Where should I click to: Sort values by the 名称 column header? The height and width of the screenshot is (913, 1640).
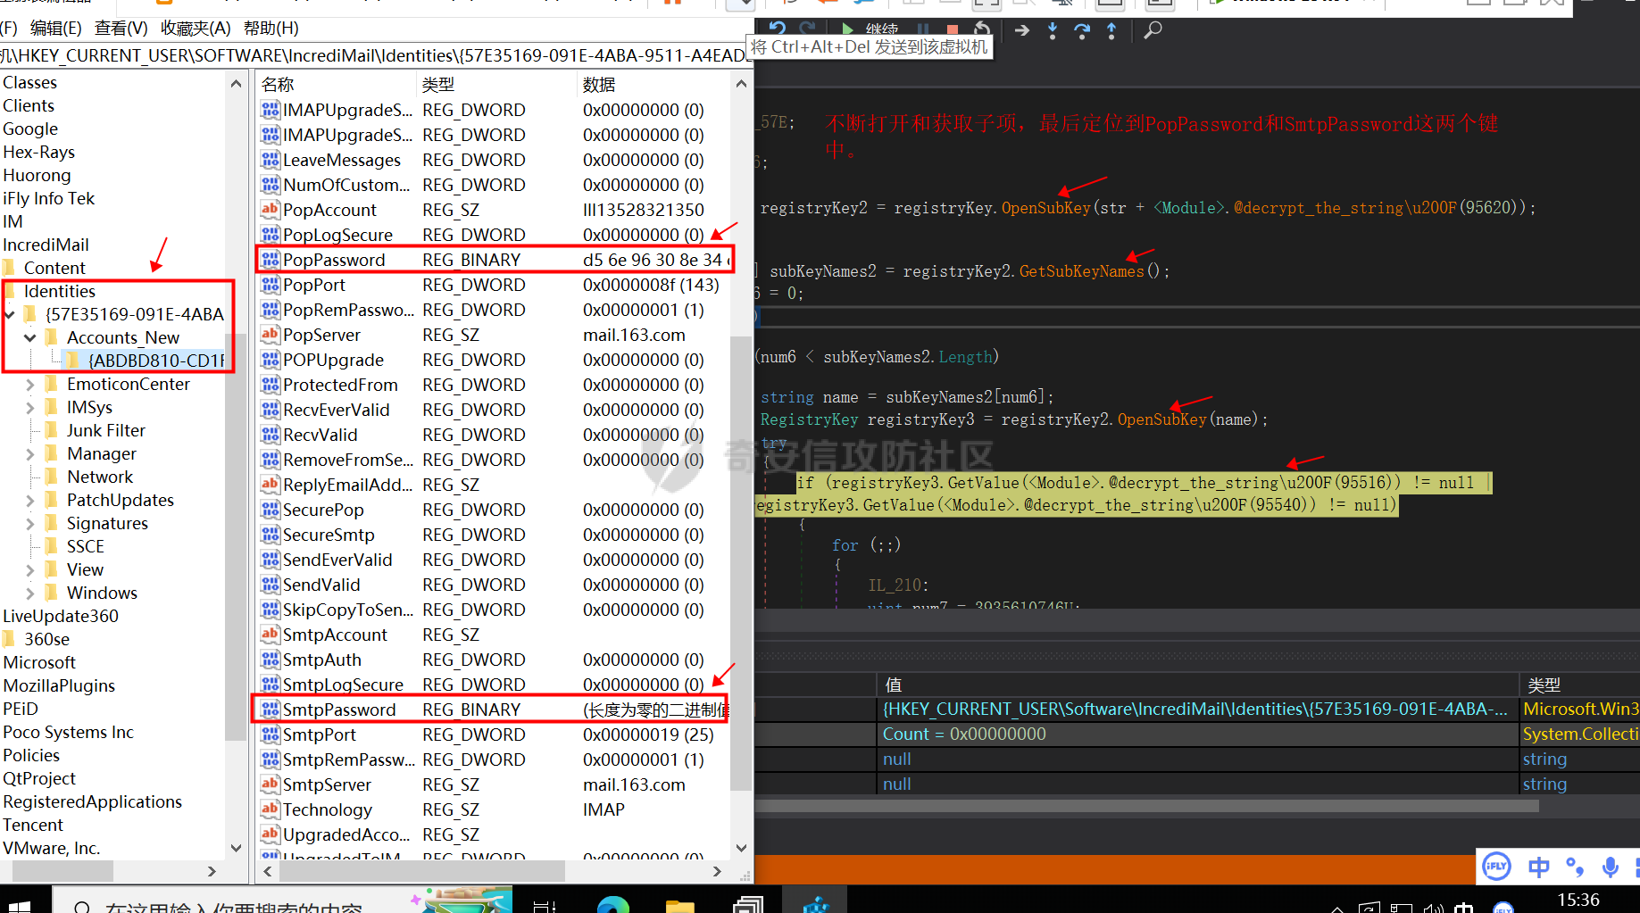(x=336, y=84)
